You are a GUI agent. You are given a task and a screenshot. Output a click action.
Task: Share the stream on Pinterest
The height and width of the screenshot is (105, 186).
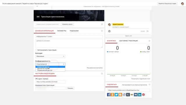point(143,94)
